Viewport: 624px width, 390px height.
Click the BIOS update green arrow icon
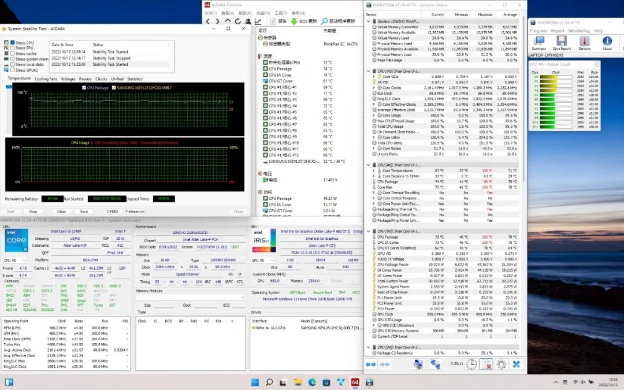[293, 21]
